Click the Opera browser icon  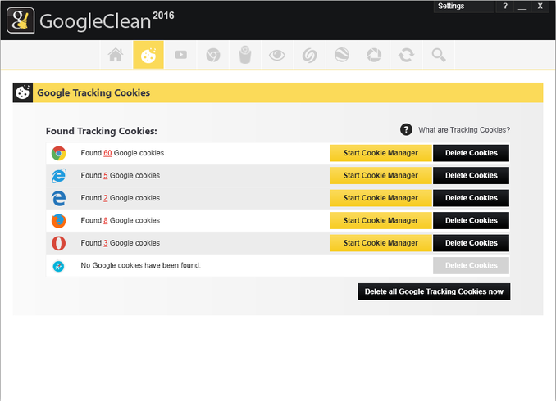[58, 243]
